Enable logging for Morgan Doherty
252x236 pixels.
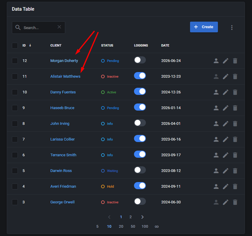coord(140,60)
